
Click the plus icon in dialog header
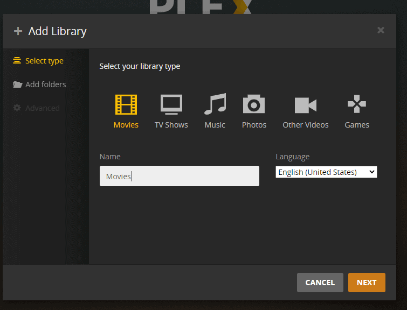18,31
